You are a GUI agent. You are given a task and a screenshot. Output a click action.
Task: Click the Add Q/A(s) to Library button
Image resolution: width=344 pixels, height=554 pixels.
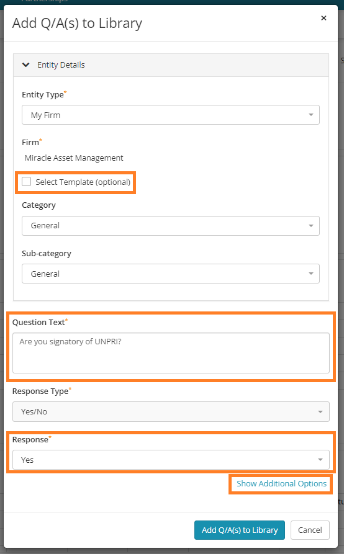tap(240, 530)
